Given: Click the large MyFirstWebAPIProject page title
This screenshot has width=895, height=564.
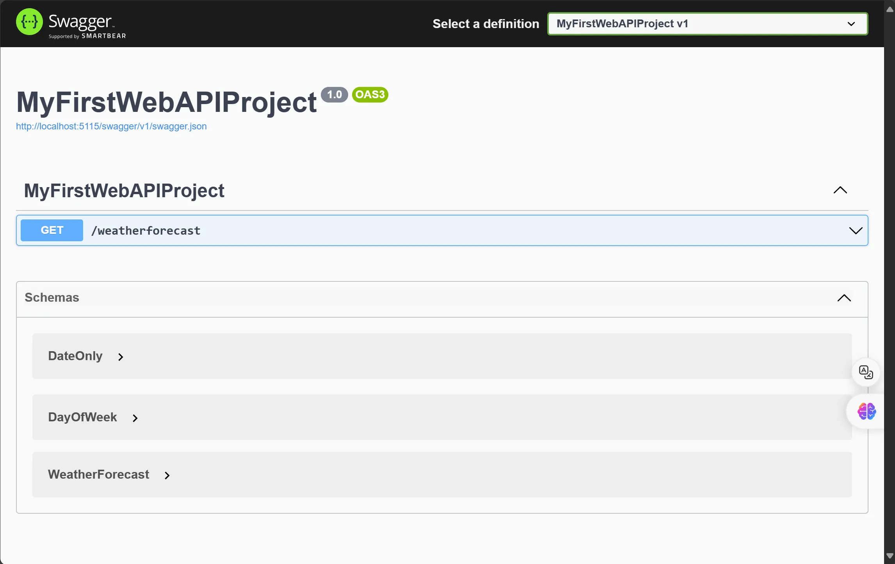Looking at the screenshot, I should click(167, 102).
